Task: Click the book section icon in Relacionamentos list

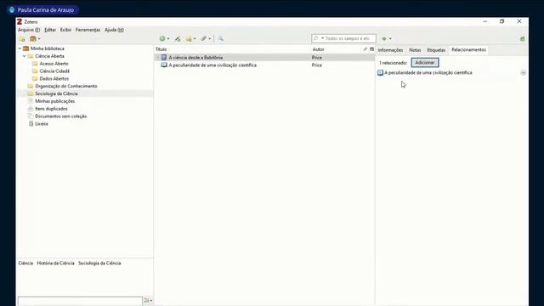Action: click(x=380, y=72)
